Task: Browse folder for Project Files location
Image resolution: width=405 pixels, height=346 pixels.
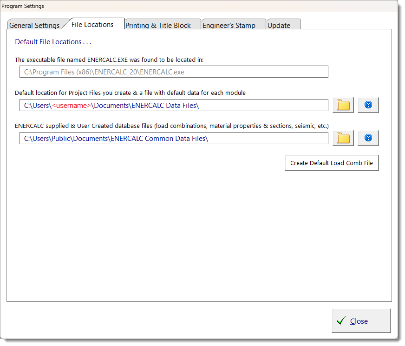Action: (x=343, y=105)
